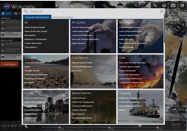
Task: Click the search magnifier icon
Action: pyautogui.click(x=26, y=11)
